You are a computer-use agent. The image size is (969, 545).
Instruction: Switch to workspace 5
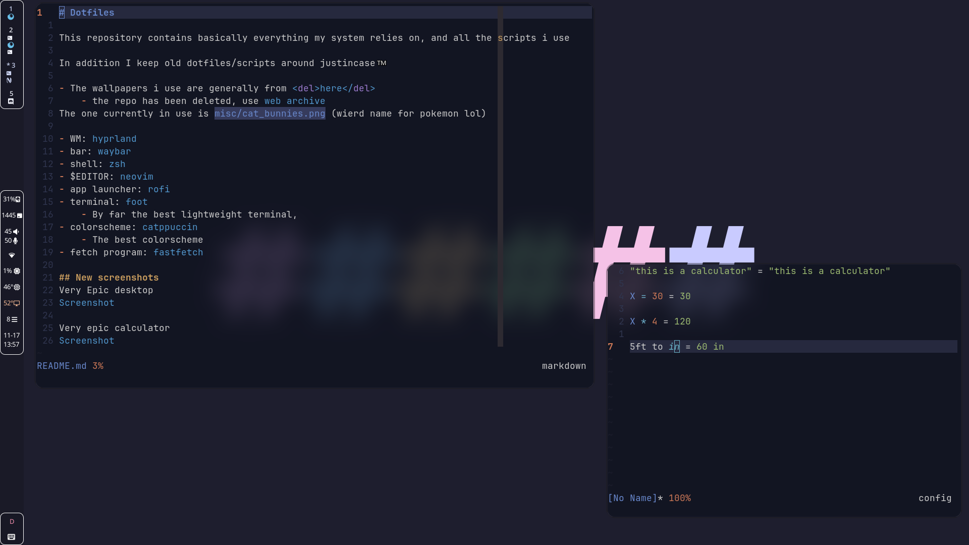tap(11, 94)
